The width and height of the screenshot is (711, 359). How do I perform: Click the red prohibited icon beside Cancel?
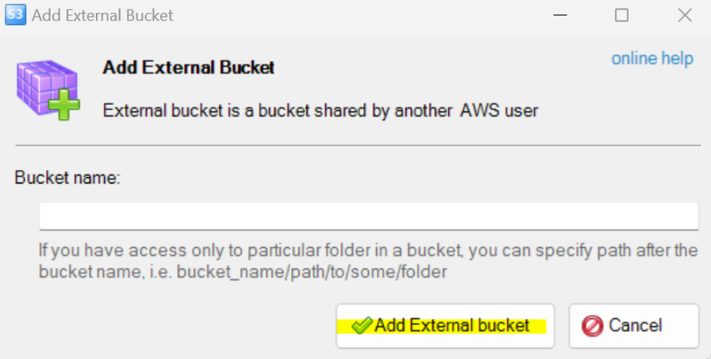pyautogui.click(x=592, y=326)
